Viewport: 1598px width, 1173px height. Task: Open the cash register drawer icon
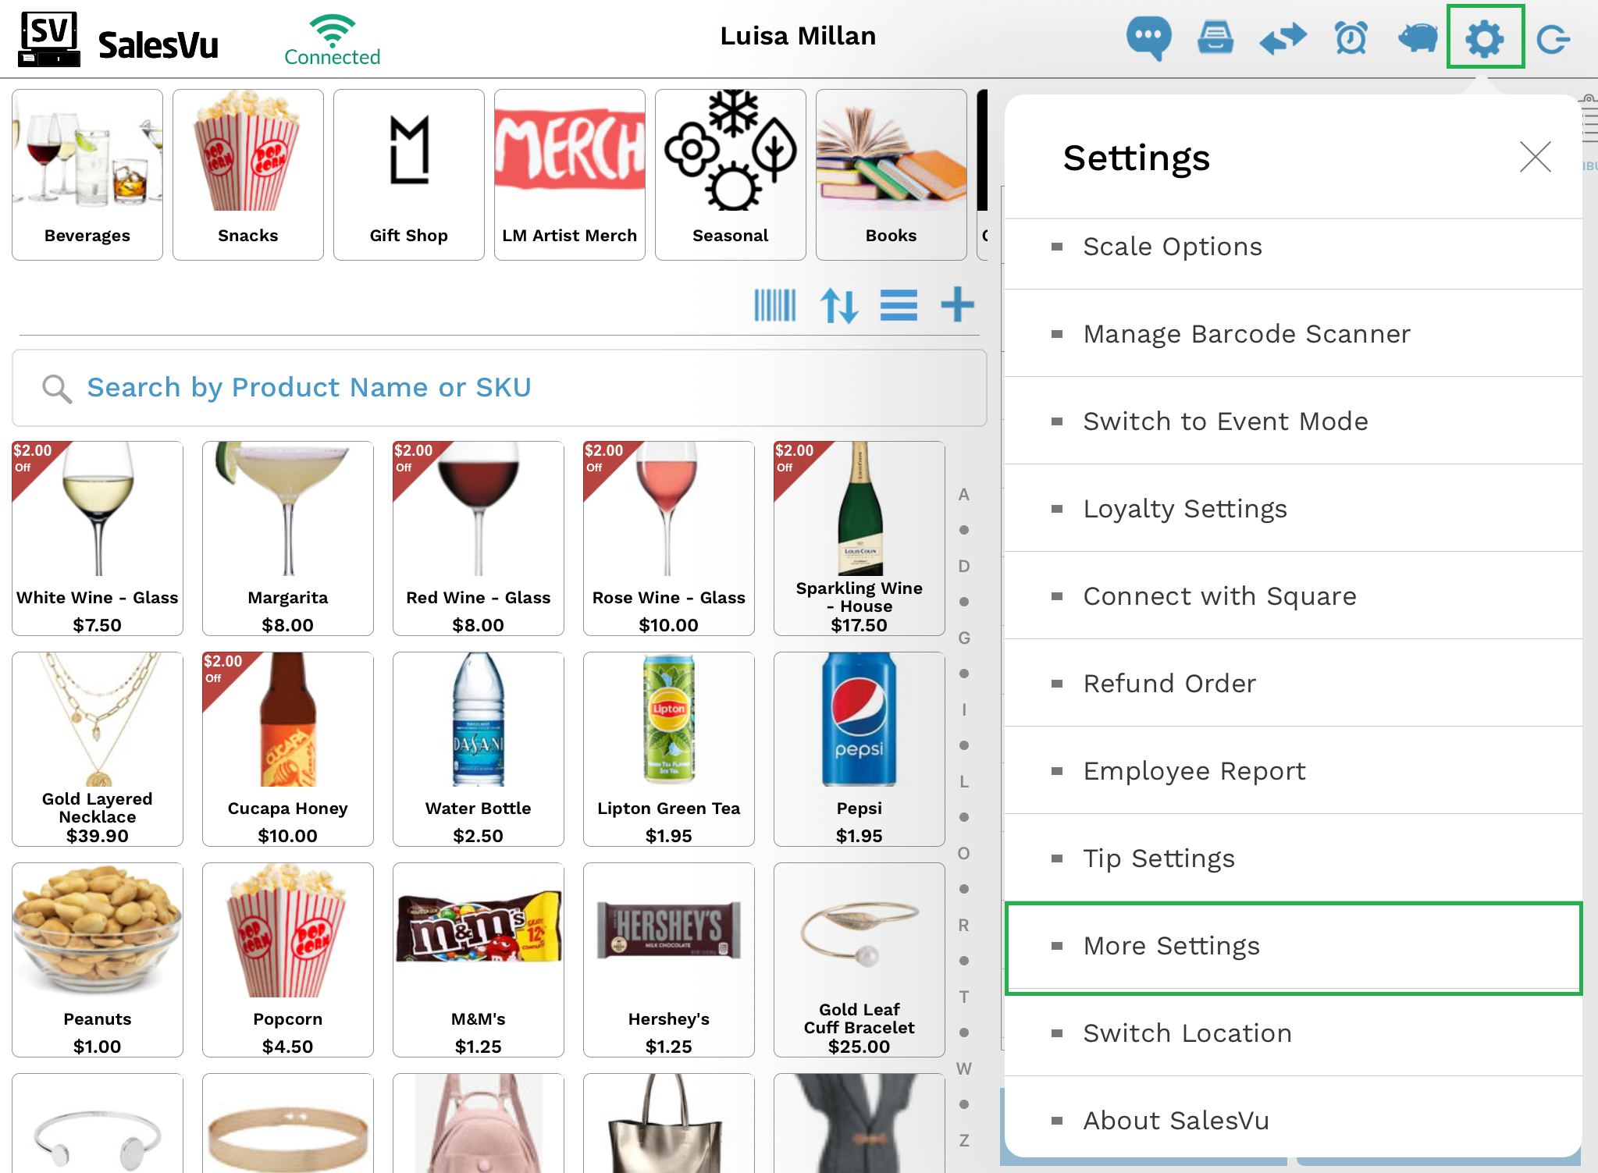(1215, 37)
